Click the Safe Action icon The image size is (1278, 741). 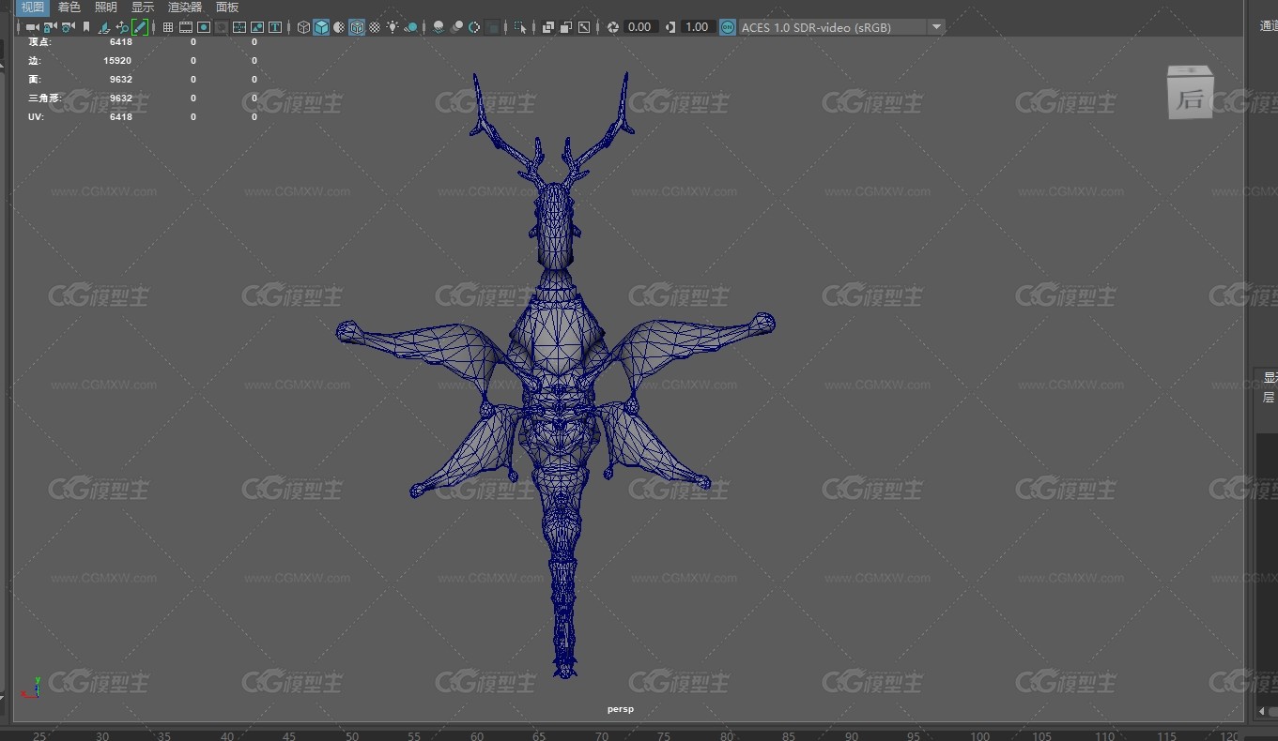(x=257, y=27)
